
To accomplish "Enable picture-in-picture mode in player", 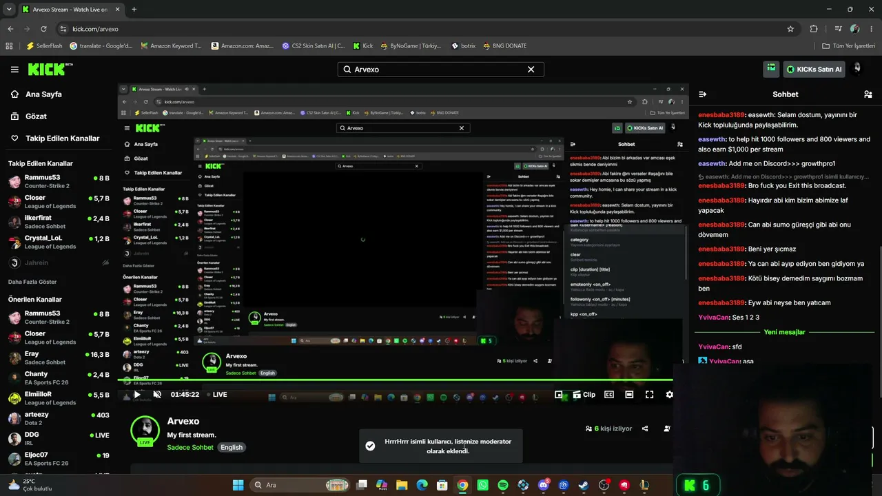I will point(559,395).
